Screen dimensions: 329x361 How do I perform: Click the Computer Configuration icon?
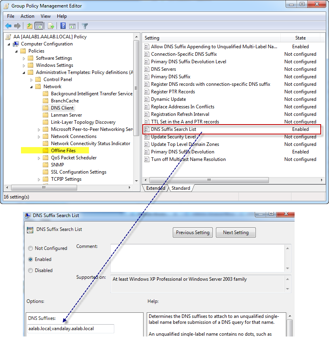coord(16,44)
